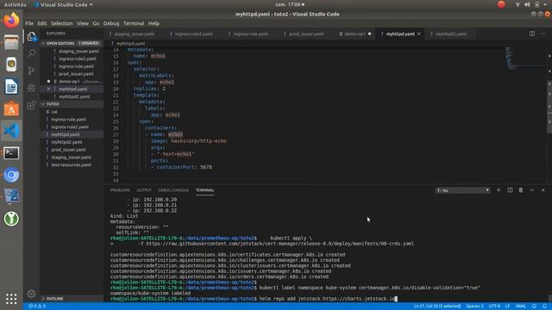552x310 pixels.
Task: Open the Search view in activity bar
Action: (31, 53)
